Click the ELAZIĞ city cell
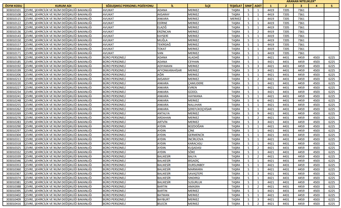Image resolution: width=341 pixels, height=208 pixels. (x=172, y=27)
